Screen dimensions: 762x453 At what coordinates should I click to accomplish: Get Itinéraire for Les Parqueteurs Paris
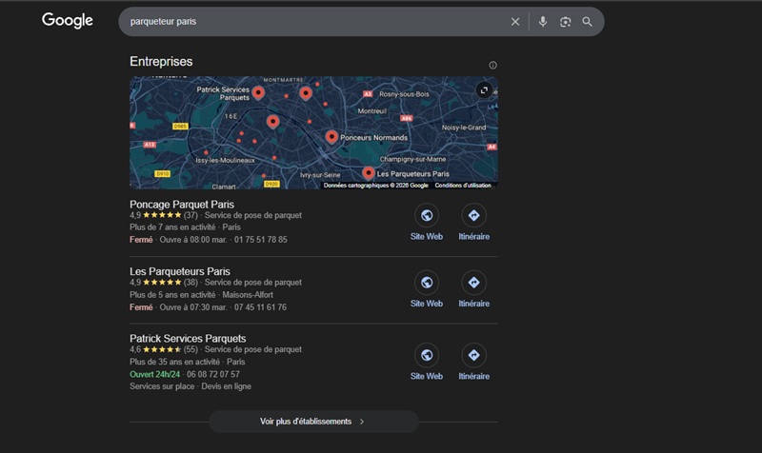click(473, 290)
